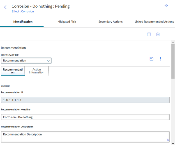Open the three-dot more options menu

(x=161, y=59)
